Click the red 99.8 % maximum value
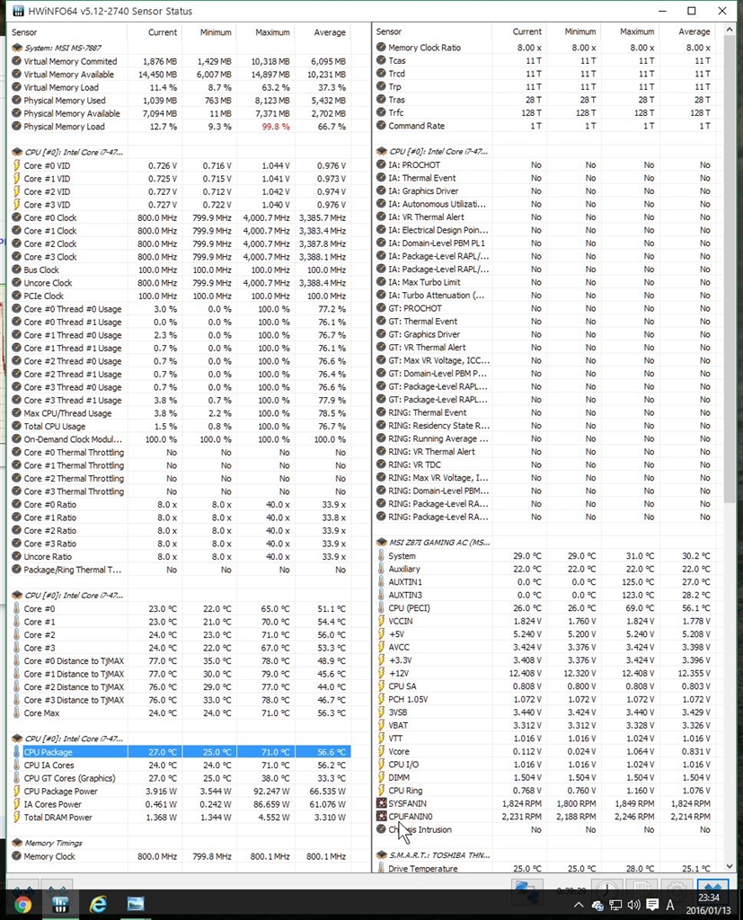The image size is (743, 920). point(275,126)
